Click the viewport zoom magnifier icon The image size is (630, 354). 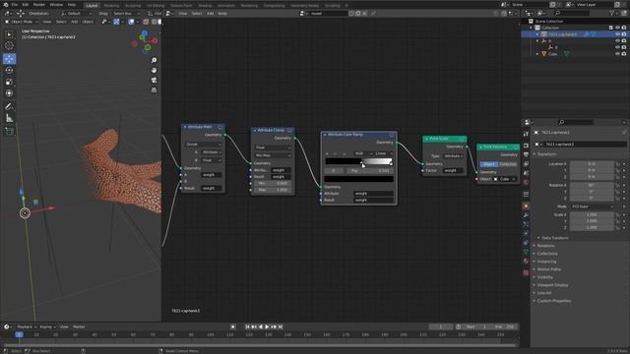coord(154,60)
